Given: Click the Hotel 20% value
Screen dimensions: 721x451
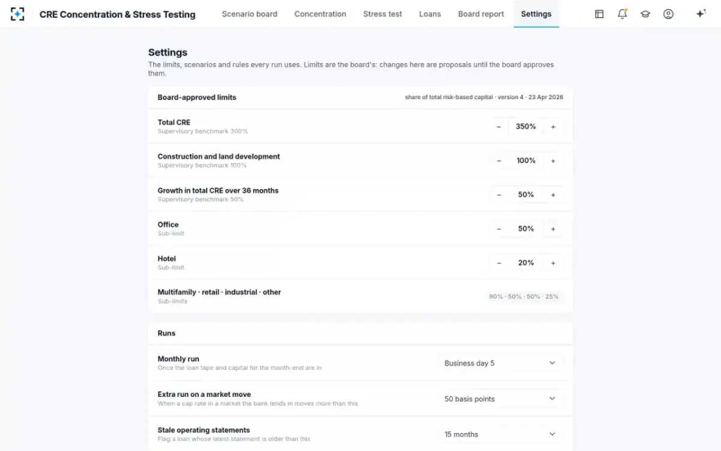Looking at the screenshot, I should pyautogui.click(x=526, y=263).
